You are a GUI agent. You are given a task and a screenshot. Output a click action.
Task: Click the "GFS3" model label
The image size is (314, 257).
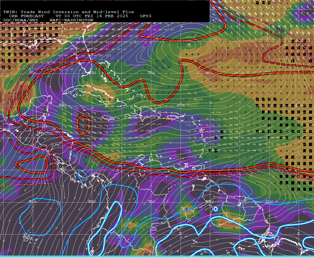[146, 16]
